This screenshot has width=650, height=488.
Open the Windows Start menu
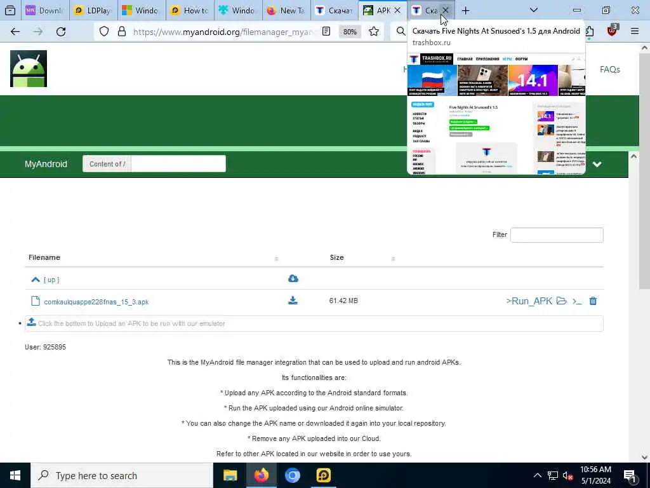[15, 475]
